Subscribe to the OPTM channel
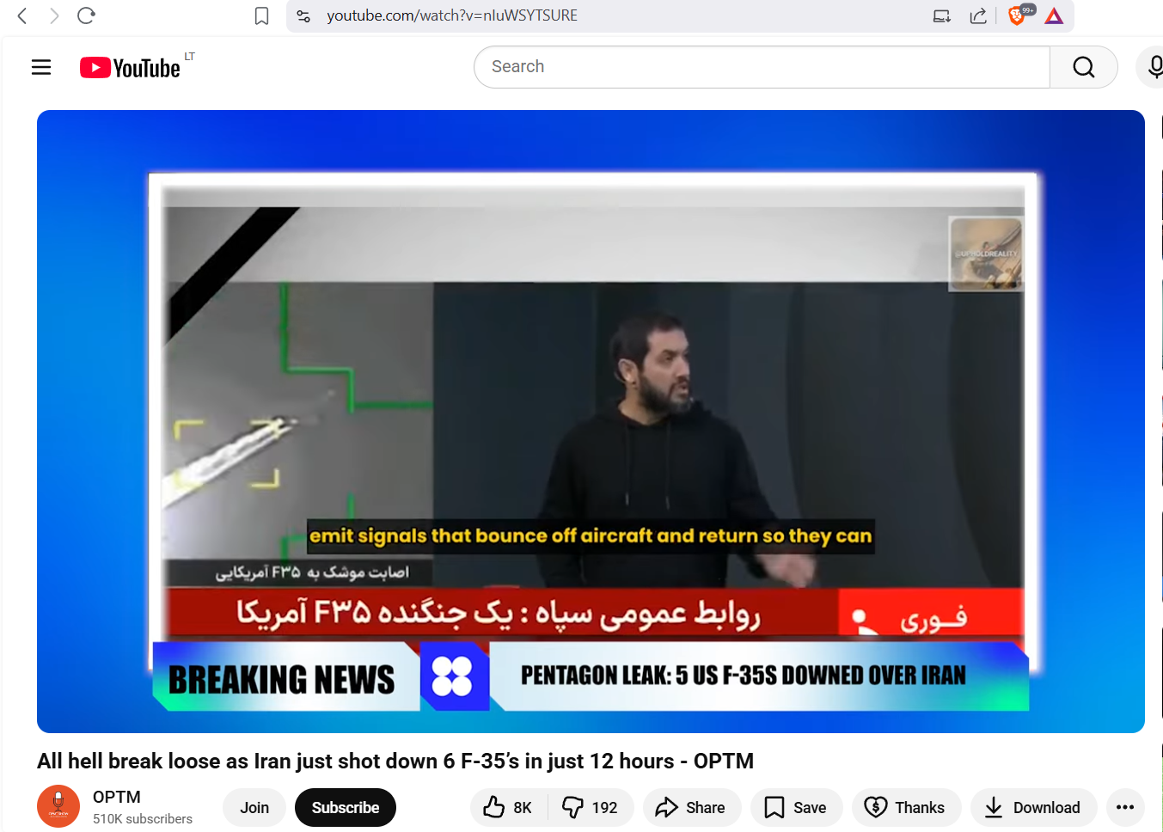This screenshot has width=1163, height=832. tap(346, 808)
